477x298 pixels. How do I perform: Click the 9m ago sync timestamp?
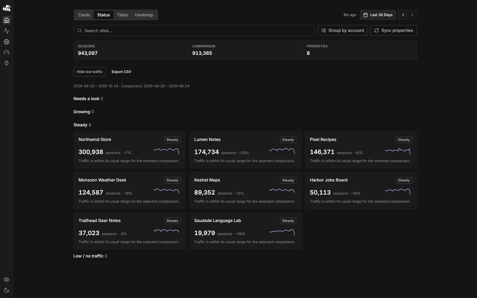click(x=350, y=15)
